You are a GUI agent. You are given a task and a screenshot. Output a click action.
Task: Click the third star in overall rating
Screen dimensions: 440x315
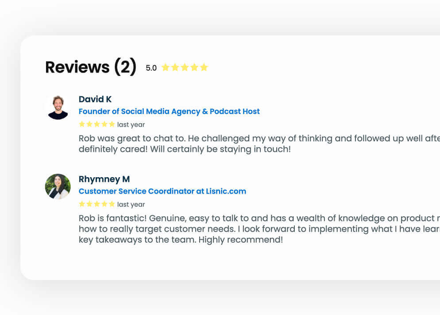(x=185, y=67)
